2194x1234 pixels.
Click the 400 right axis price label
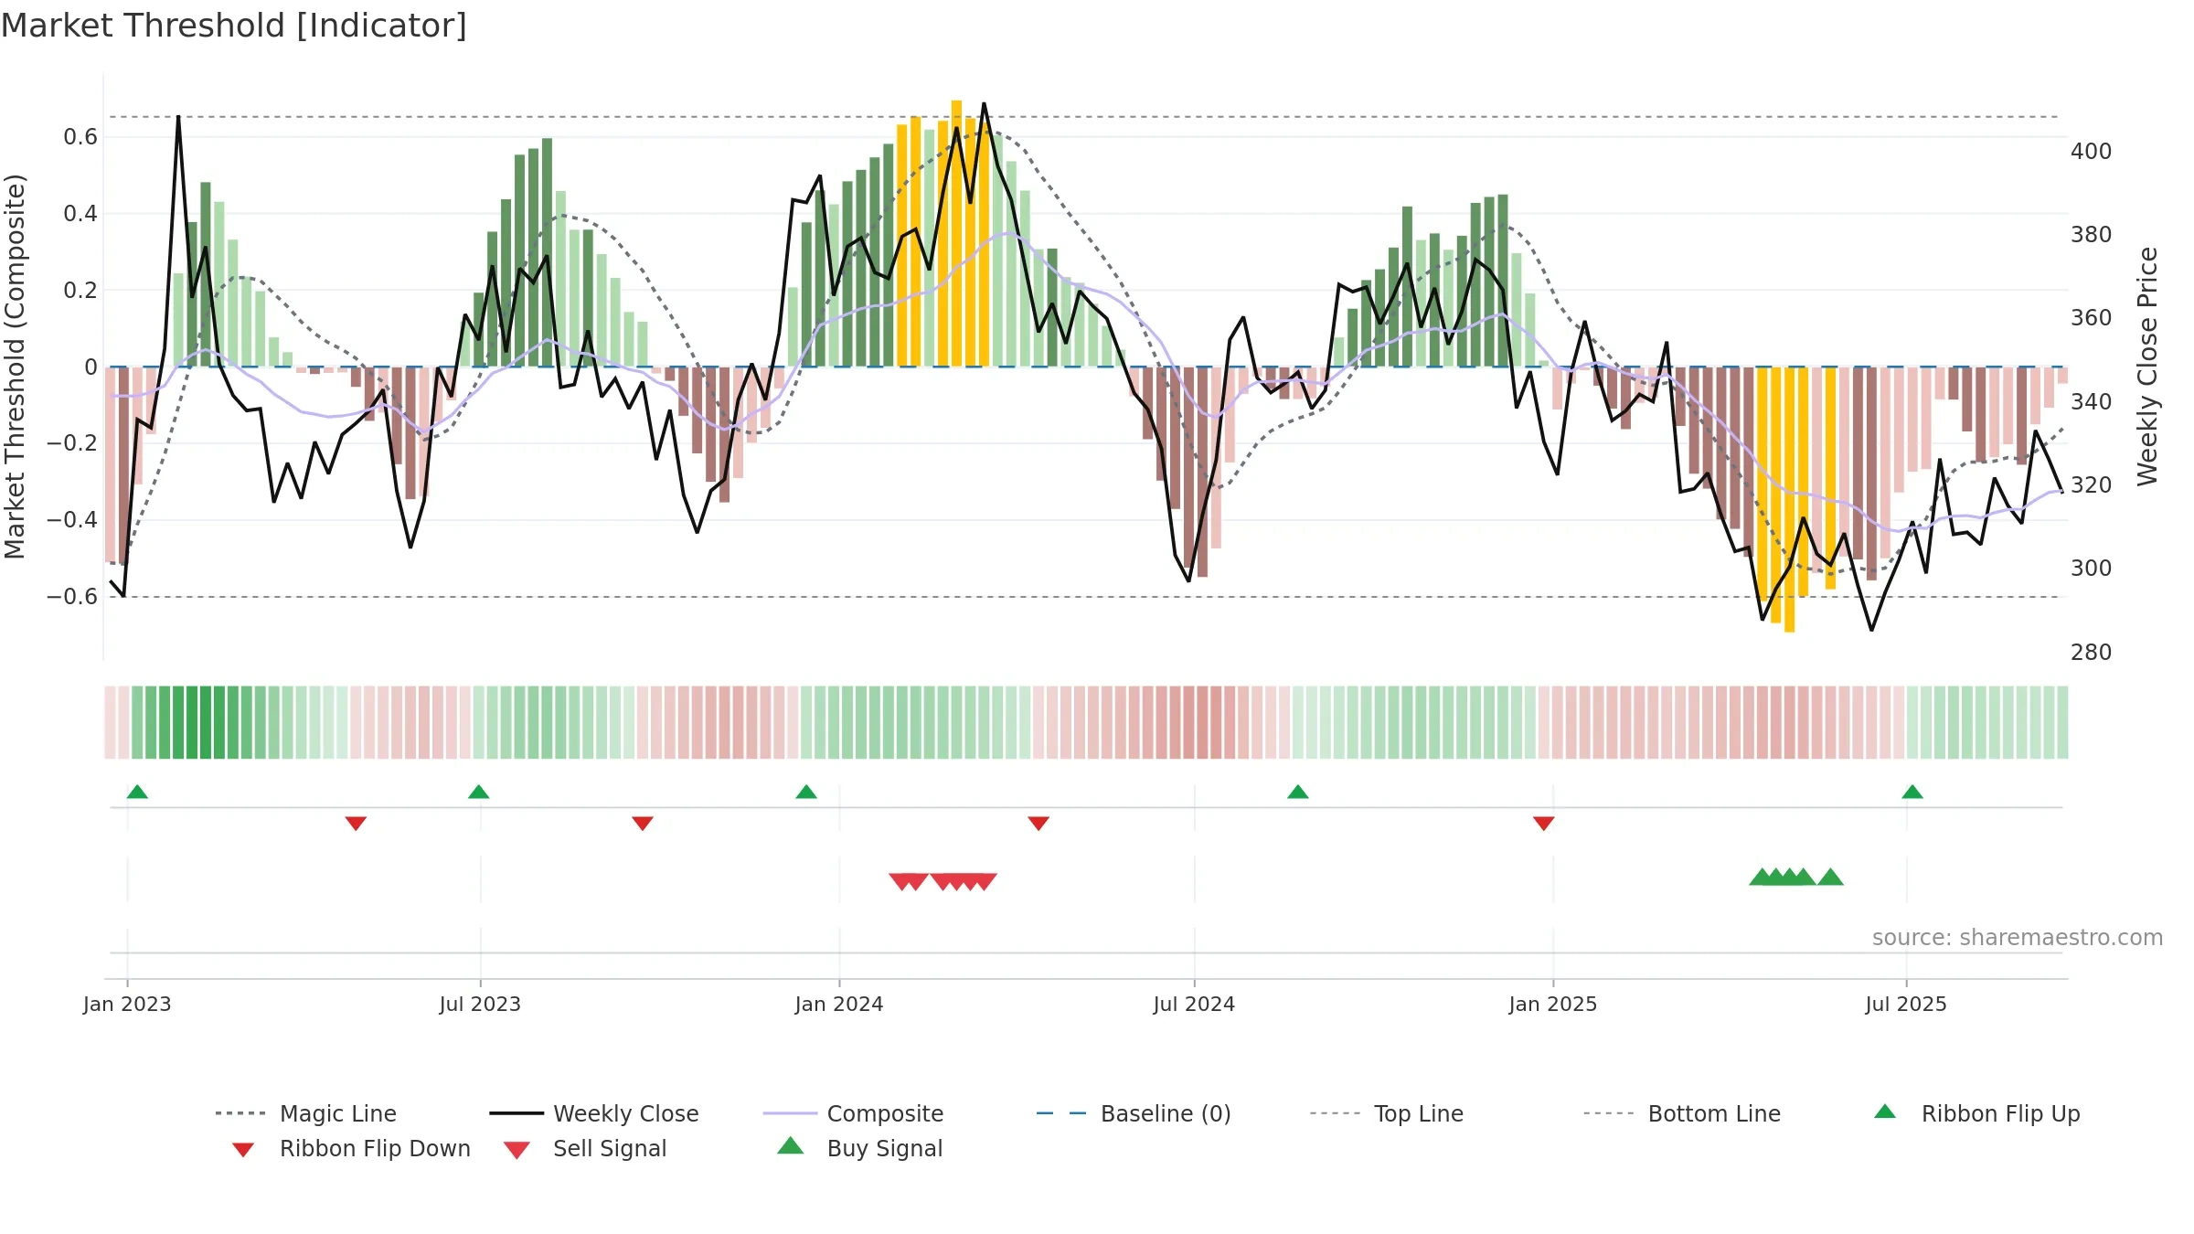pyautogui.click(x=2092, y=152)
